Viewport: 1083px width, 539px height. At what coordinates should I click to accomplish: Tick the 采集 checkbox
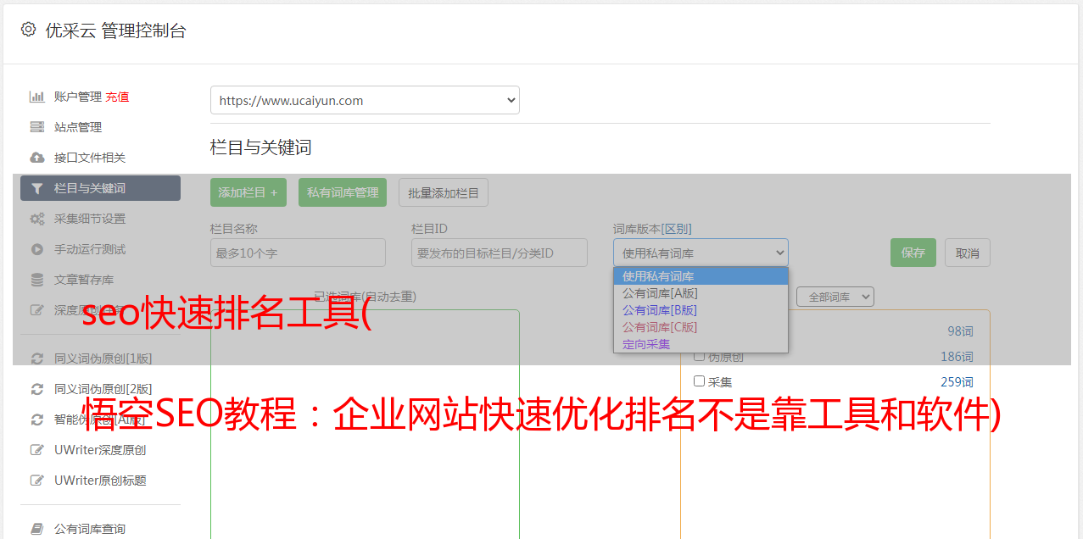point(700,381)
